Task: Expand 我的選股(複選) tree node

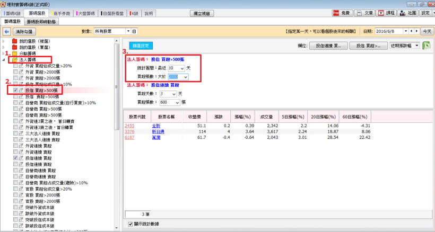Action: (4, 41)
